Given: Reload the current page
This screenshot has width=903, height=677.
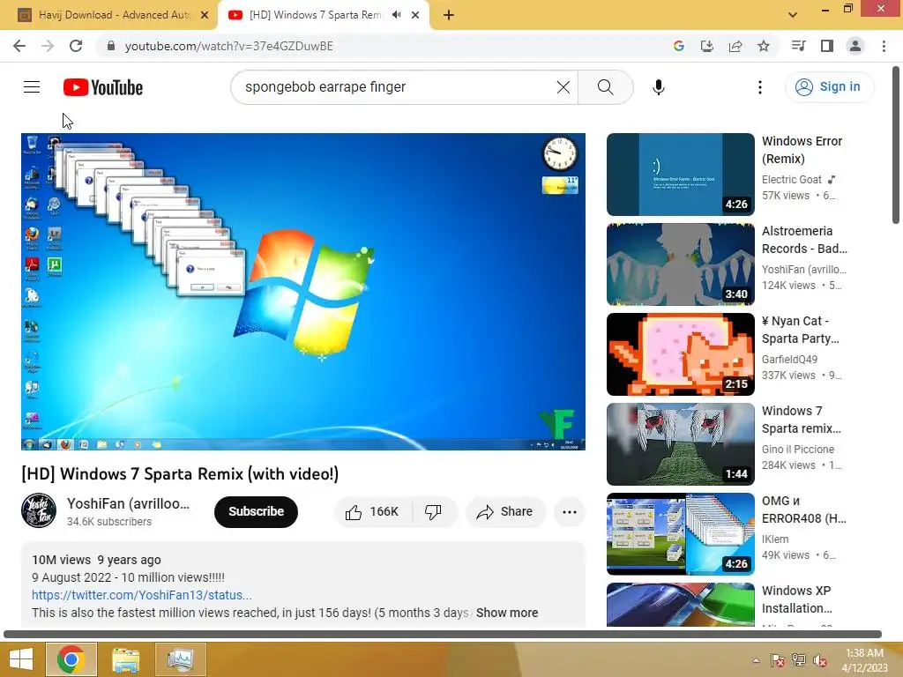Looking at the screenshot, I should point(76,46).
